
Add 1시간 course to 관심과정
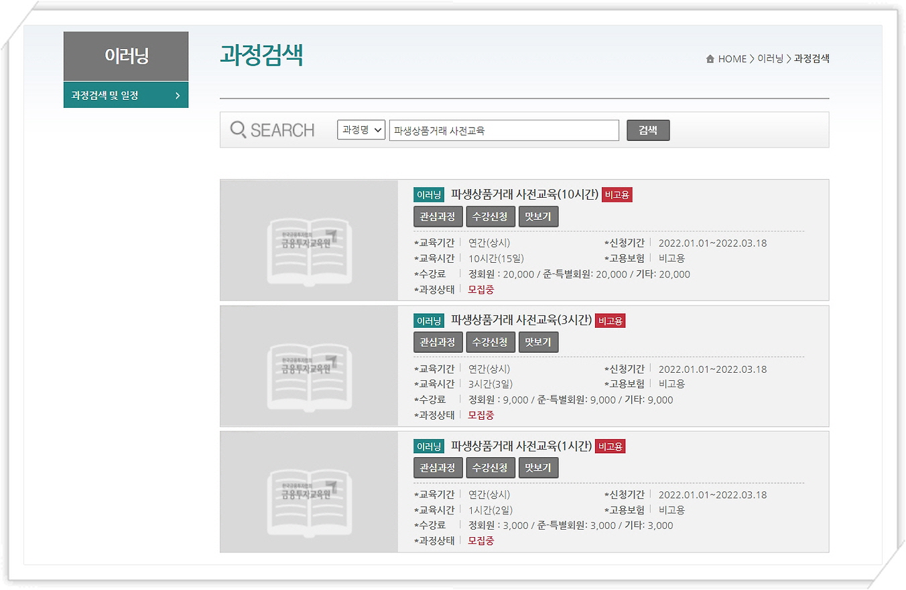[x=438, y=468]
